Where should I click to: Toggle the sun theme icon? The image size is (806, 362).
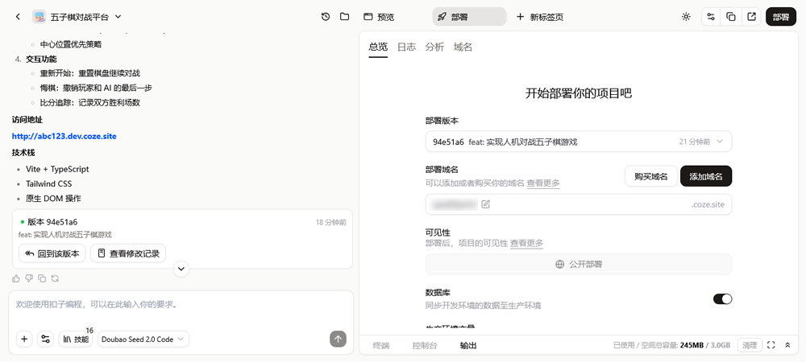click(x=686, y=17)
